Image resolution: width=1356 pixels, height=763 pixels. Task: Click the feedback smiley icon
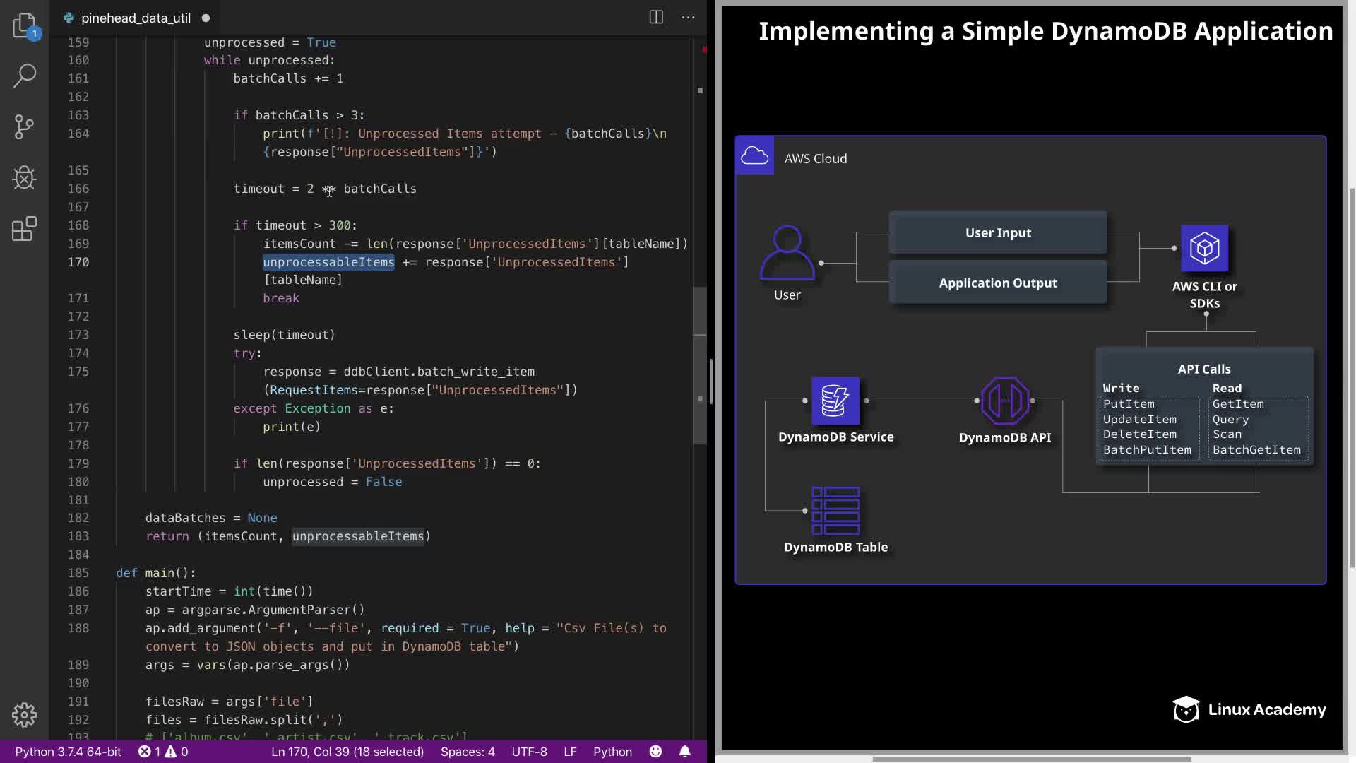click(x=655, y=751)
